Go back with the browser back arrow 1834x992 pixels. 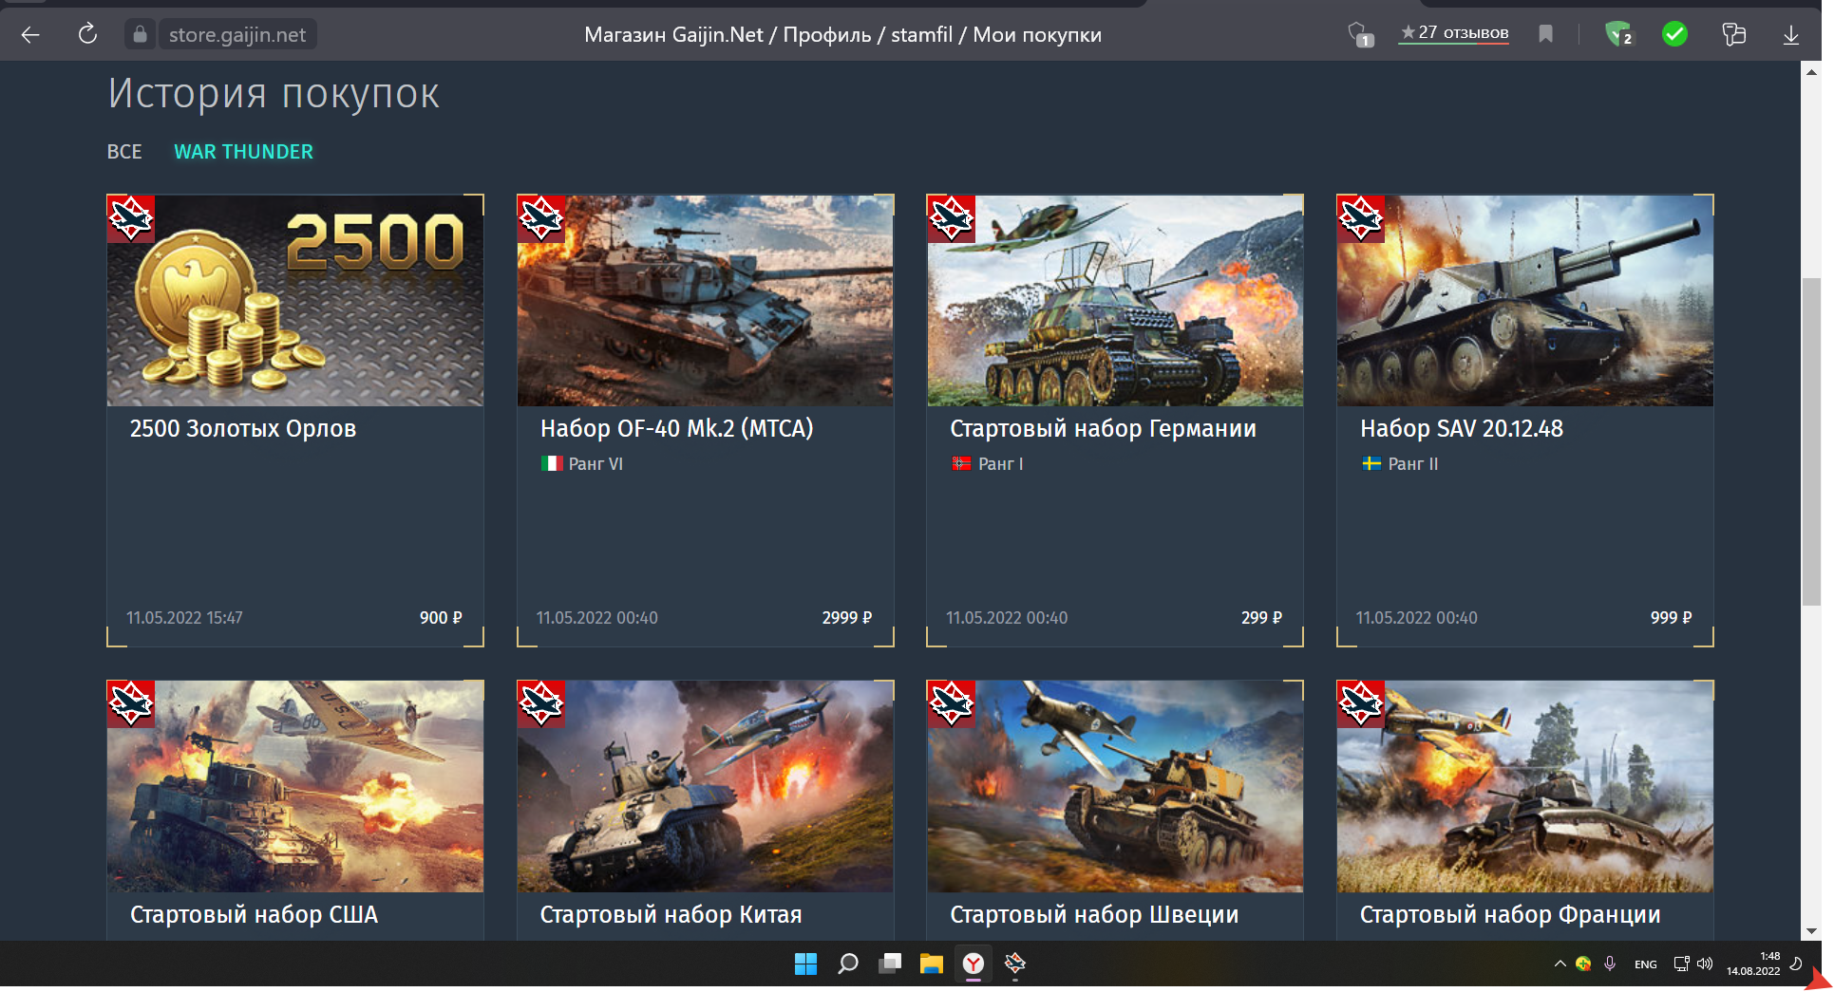pos(30,35)
